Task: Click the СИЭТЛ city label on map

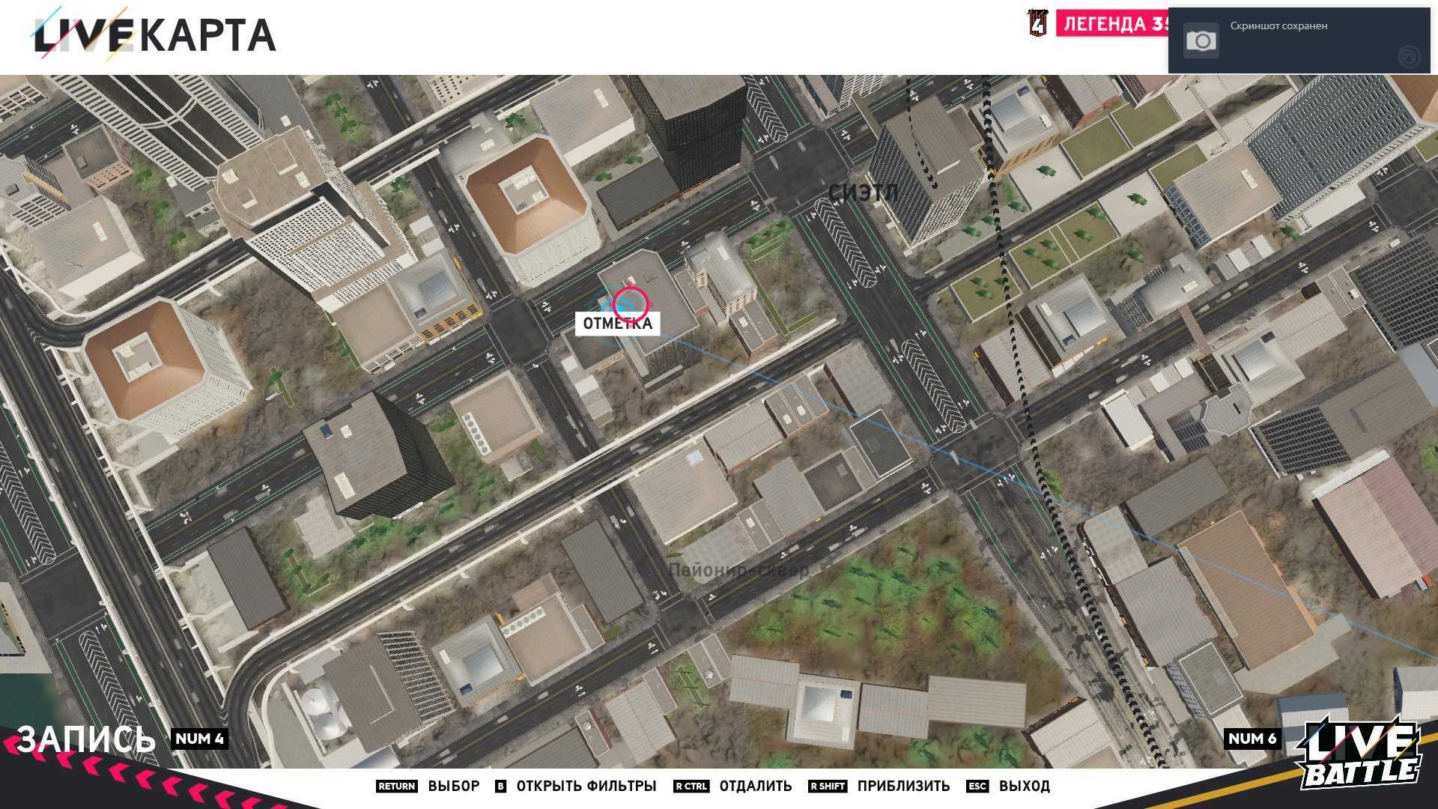Action: (x=863, y=193)
